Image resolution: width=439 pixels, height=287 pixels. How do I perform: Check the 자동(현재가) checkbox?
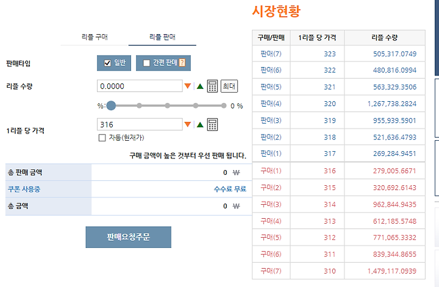click(102, 138)
